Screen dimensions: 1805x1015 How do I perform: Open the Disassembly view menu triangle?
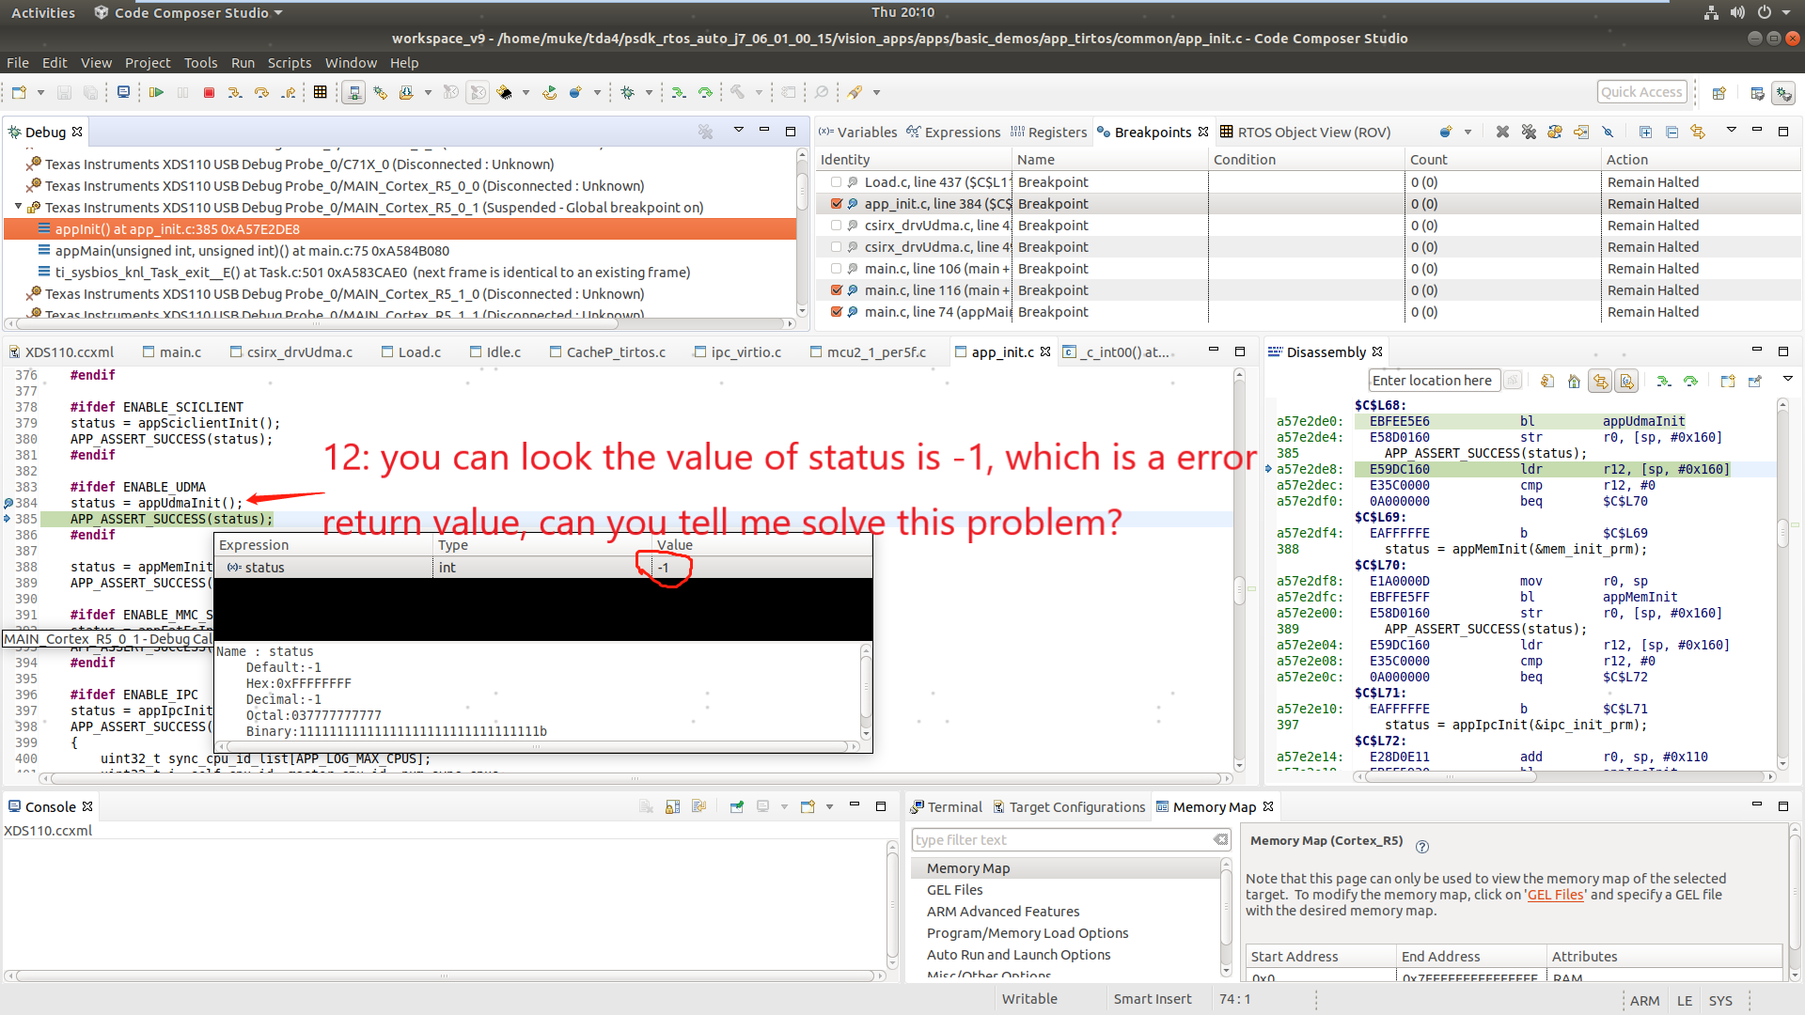coord(1788,379)
